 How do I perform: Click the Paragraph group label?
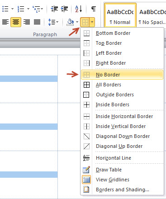tap(45, 34)
